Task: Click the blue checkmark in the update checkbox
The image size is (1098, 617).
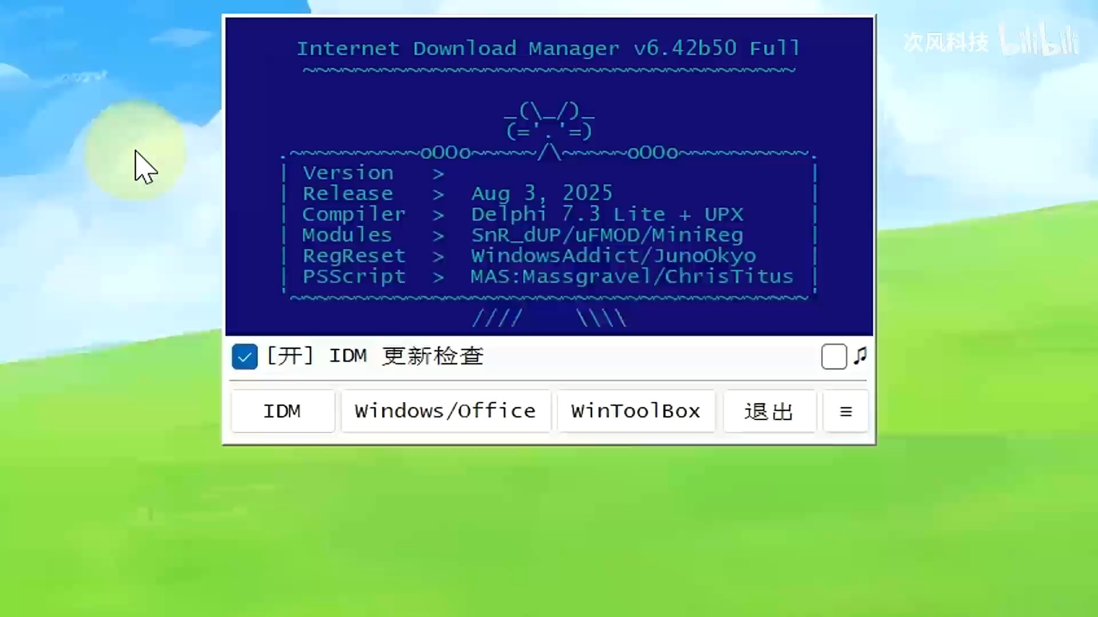Action: 244,356
